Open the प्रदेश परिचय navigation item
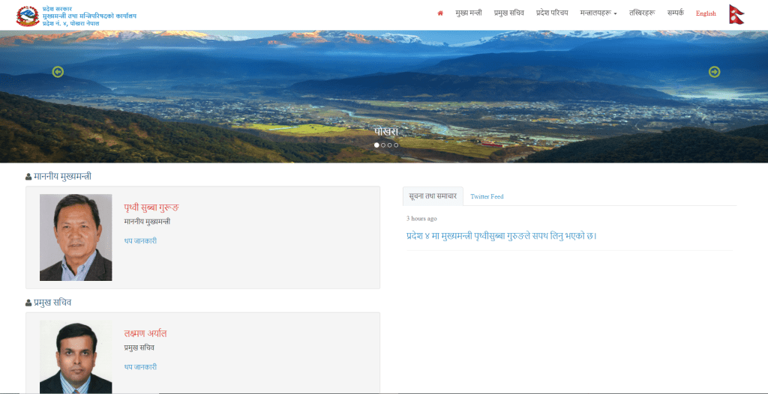768x394 pixels. pyautogui.click(x=552, y=13)
